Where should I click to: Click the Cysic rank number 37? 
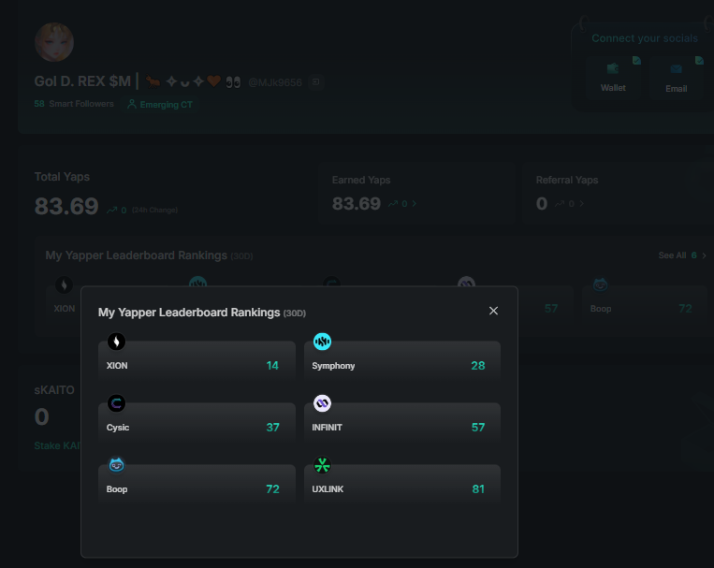coord(272,428)
